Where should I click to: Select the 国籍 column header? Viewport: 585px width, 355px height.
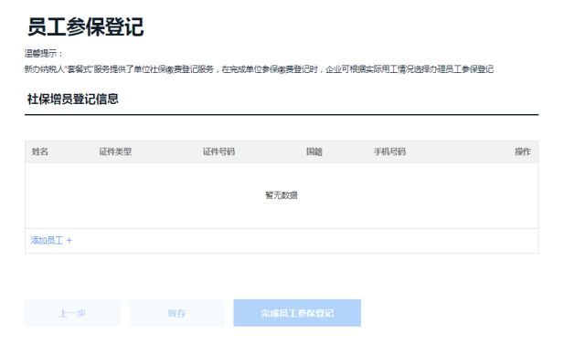[x=314, y=151]
